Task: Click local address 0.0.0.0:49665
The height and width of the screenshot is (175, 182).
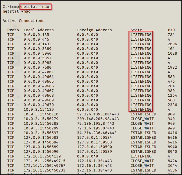Action: [39, 81]
